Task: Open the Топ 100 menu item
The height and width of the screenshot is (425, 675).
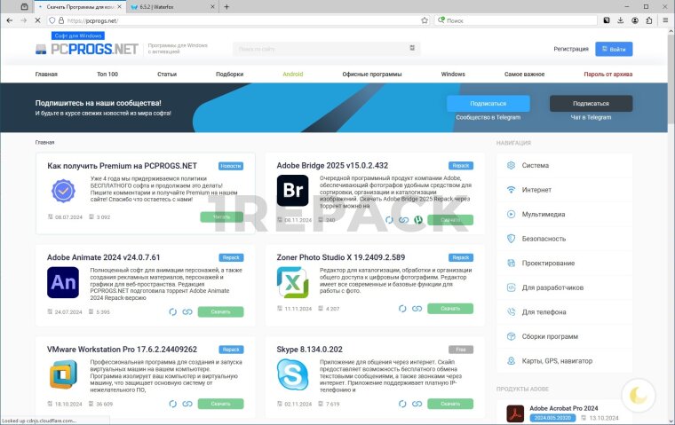Action: coord(107,75)
